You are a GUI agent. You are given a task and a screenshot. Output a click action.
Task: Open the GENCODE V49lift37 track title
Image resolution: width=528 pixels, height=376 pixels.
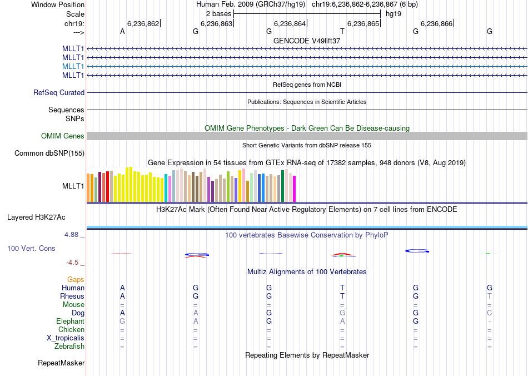pos(307,41)
